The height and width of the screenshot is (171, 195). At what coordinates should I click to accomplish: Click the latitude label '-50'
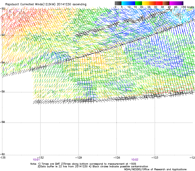2,9
